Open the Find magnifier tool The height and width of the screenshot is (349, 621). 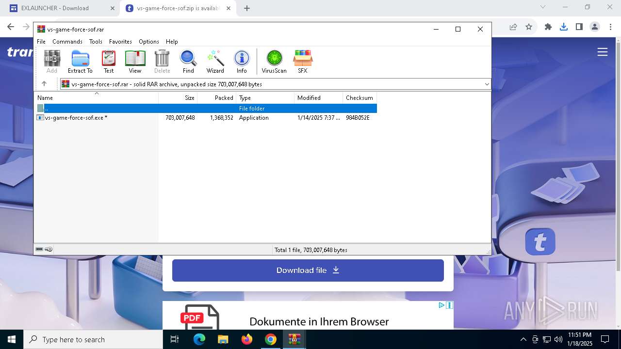click(x=188, y=62)
